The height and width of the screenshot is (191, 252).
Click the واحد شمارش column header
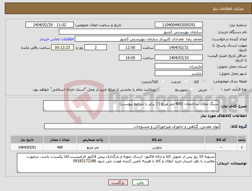92,140
